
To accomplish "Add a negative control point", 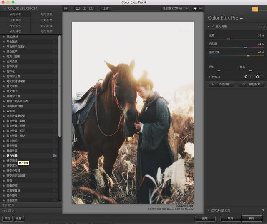I will click(x=259, y=77).
